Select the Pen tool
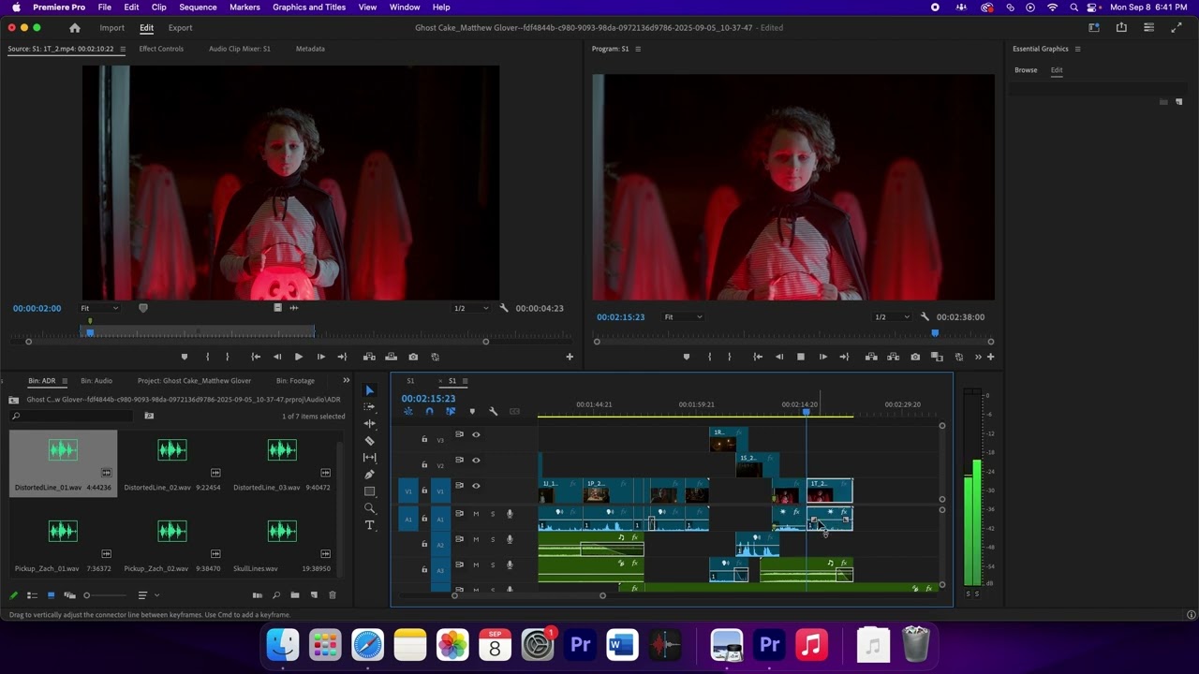Image resolution: width=1199 pixels, height=674 pixels. [x=369, y=475]
